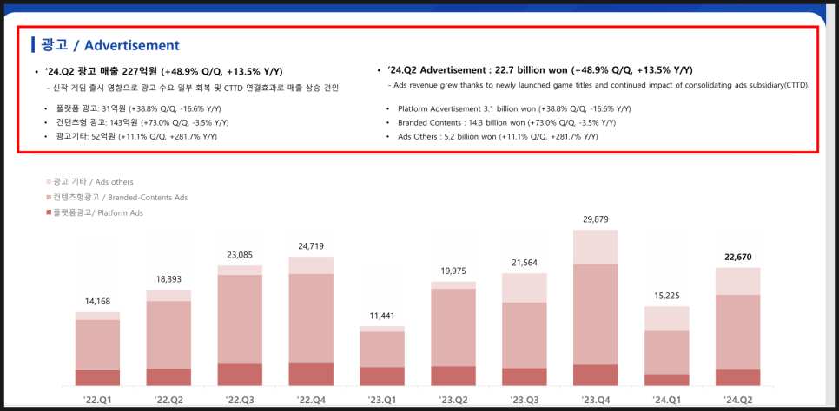Click the '22.Q1 axis label
The image size is (839, 411).
point(97,399)
